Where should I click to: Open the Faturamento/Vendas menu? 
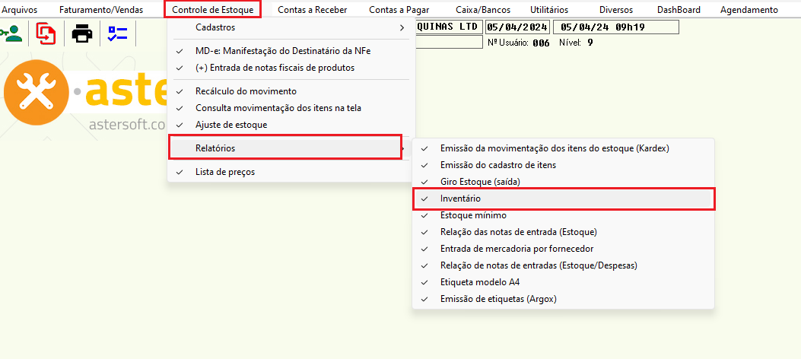[101, 10]
